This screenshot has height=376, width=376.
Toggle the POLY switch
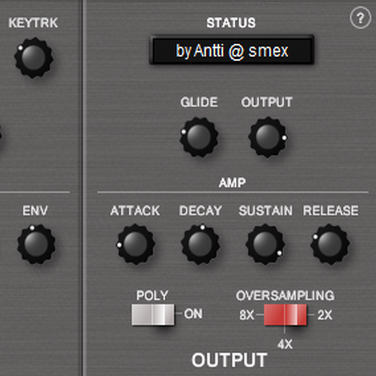coord(153,314)
